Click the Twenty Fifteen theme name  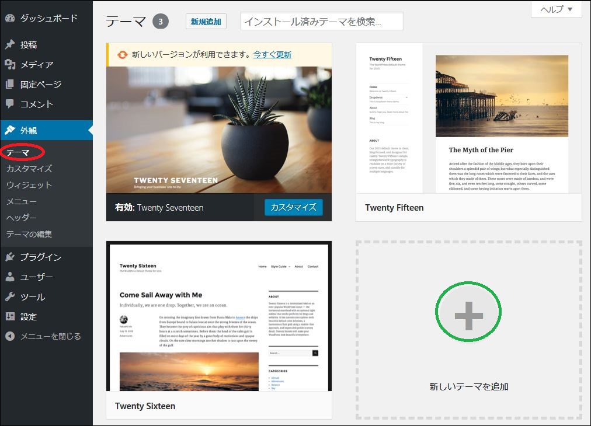(394, 208)
